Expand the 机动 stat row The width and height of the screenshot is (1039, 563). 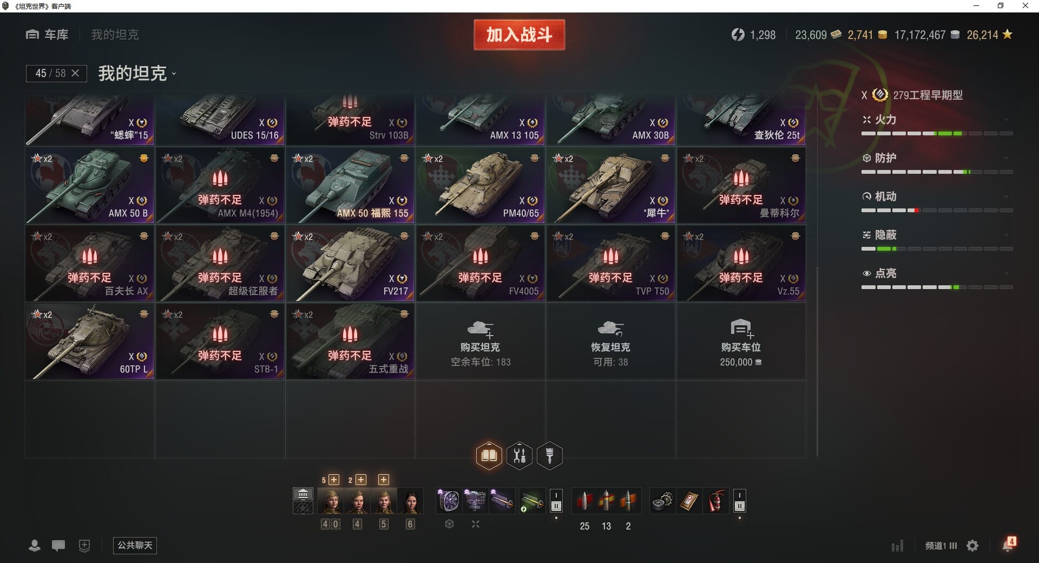937,197
